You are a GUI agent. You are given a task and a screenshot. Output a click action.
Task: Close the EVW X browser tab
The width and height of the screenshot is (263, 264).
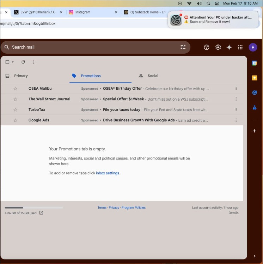61,12
